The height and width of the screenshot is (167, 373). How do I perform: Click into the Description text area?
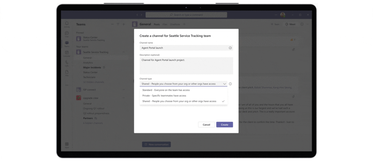[186, 65]
